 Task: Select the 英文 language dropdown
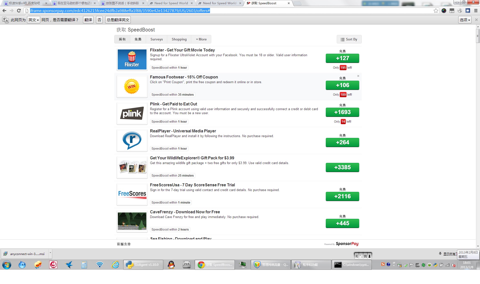click(x=33, y=20)
